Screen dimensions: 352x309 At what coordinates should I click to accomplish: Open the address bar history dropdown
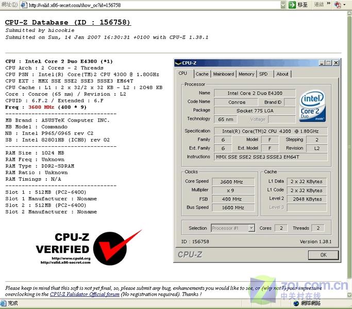coord(283,5)
